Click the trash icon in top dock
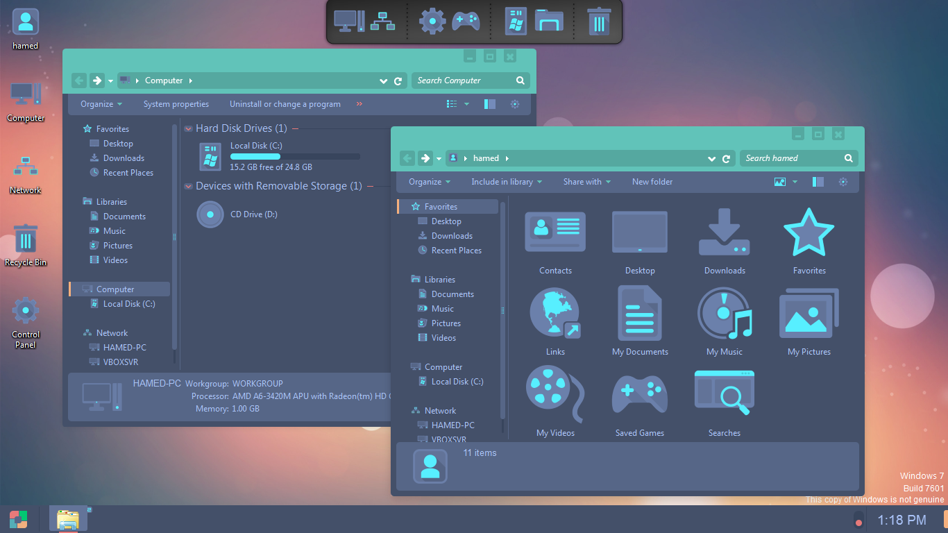Screen dimensions: 948x533 tap(599, 21)
